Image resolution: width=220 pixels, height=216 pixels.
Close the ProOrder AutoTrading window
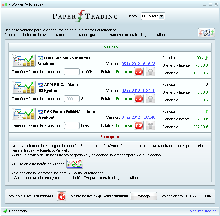216,4
